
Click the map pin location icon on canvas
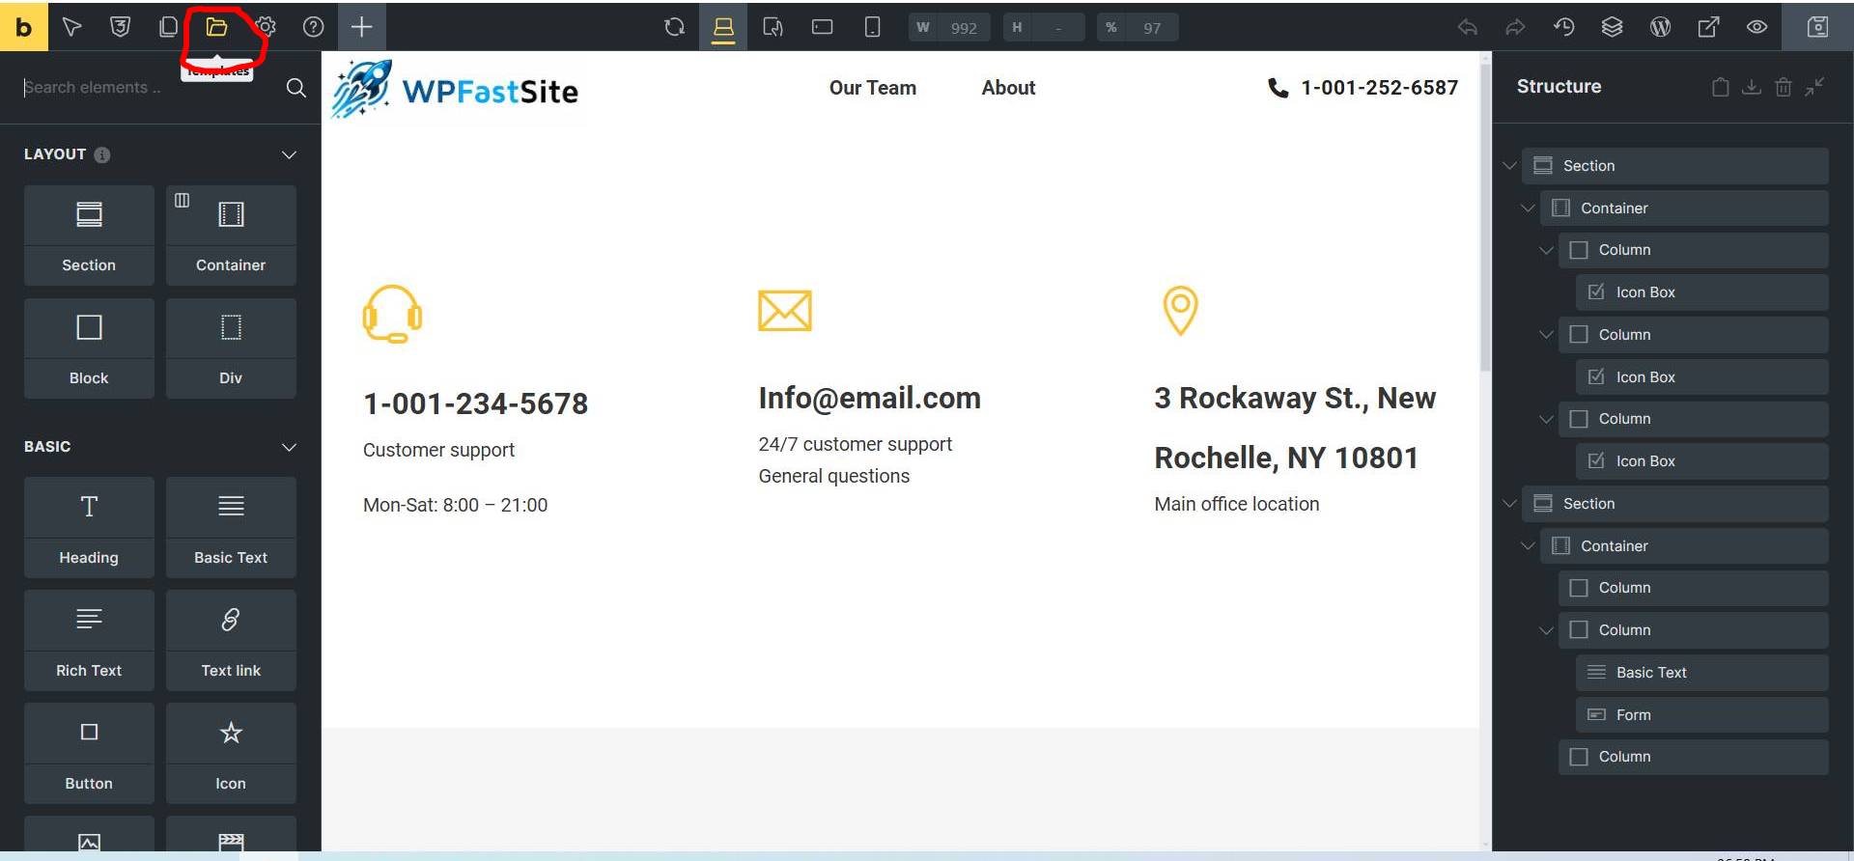1180,311
